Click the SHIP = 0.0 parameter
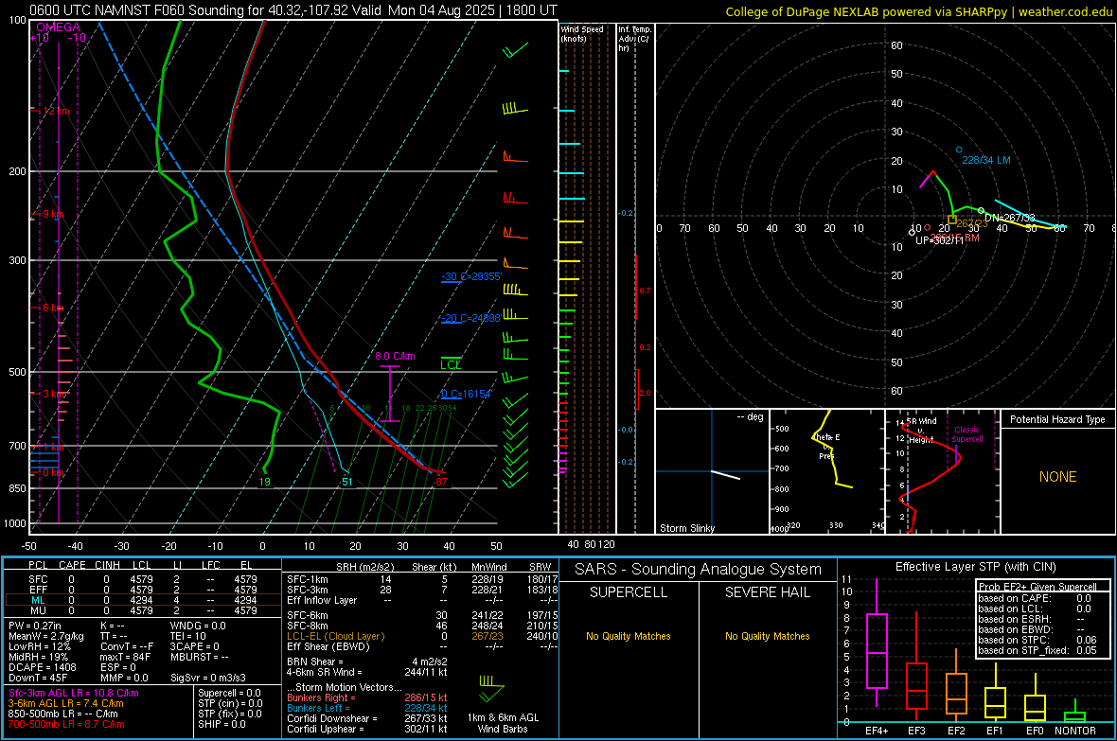Viewport: 1117px width, 741px height. click(222, 725)
